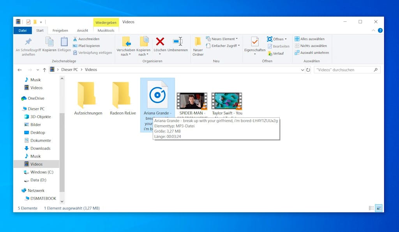Open Help question mark icon
The width and height of the screenshot is (399, 232).
tap(380, 30)
